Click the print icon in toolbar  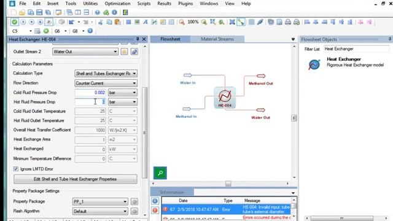pos(288,22)
